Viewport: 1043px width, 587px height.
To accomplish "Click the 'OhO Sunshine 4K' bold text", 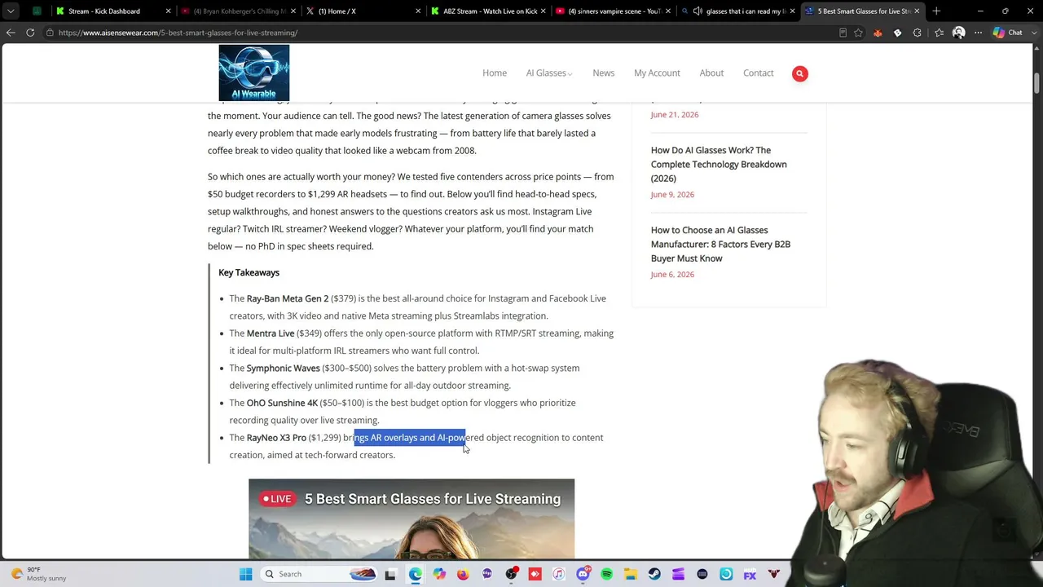I will (282, 403).
